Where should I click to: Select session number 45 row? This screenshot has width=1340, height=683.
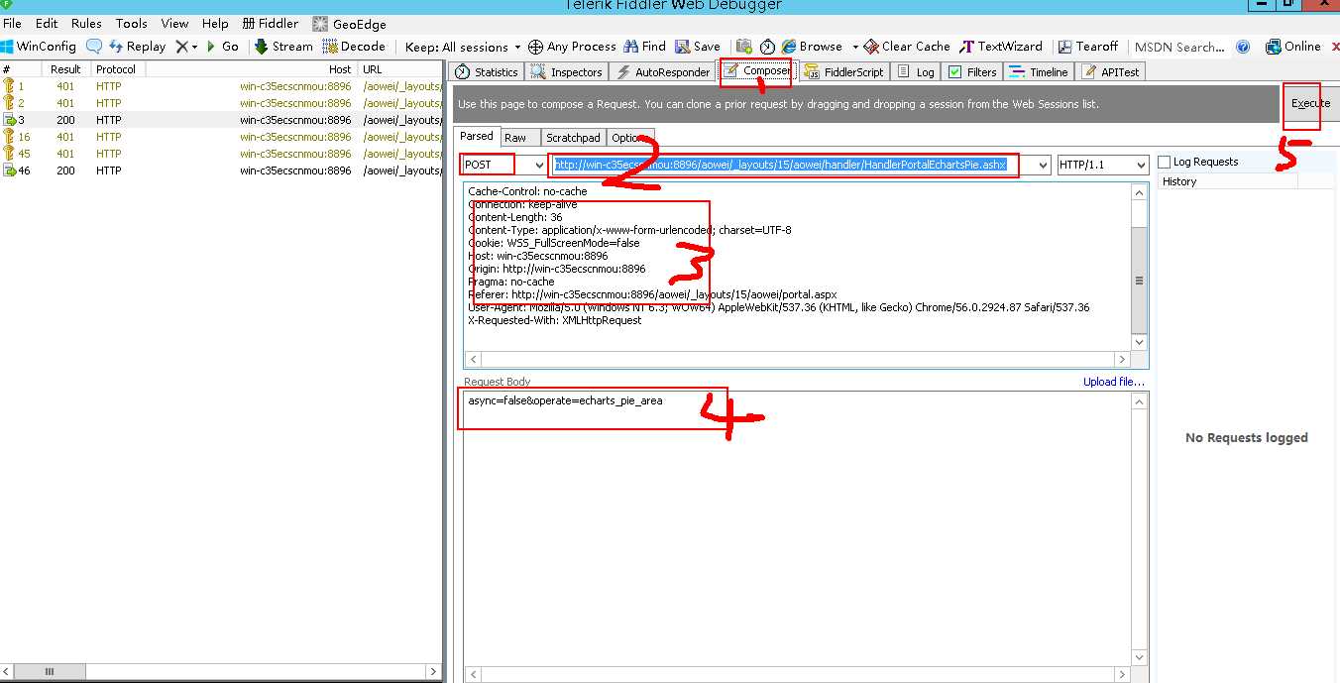221,154
